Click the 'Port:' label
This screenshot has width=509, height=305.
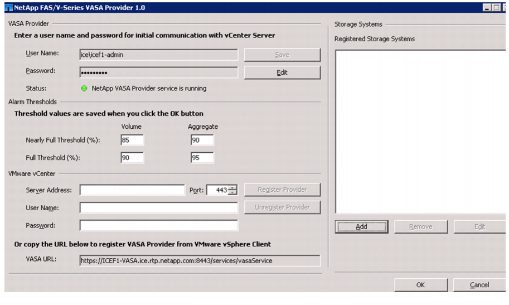pyautogui.click(x=196, y=190)
